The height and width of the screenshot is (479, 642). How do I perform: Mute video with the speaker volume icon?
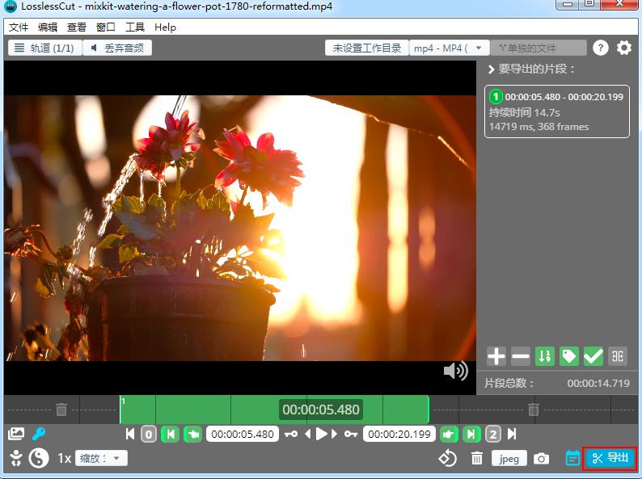(x=455, y=371)
